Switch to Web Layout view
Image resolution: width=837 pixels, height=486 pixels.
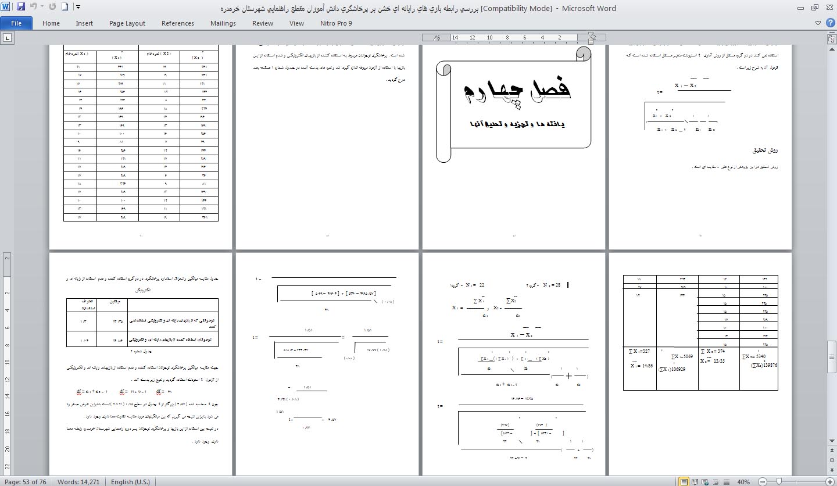point(706,482)
